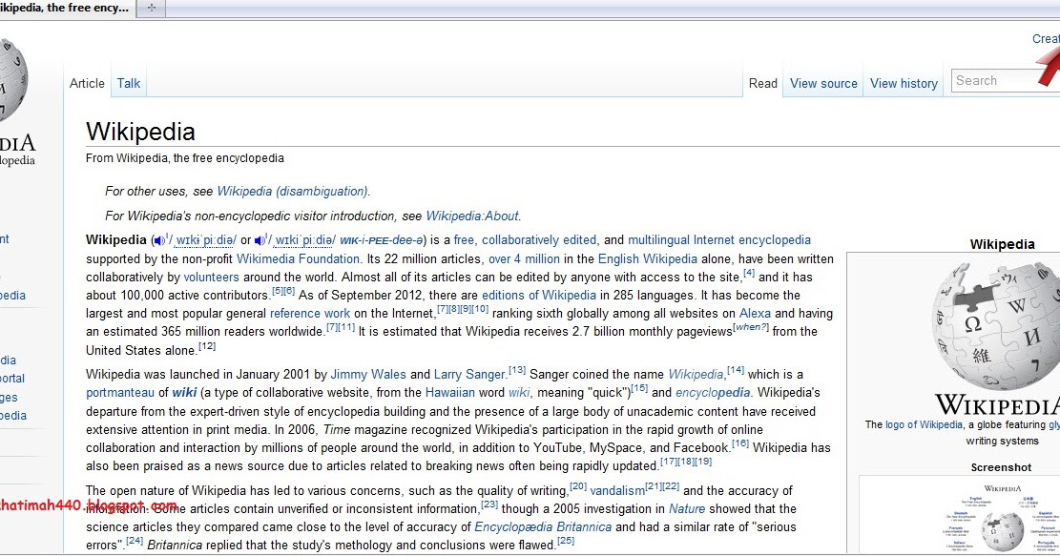Jump to citation [20] footnote
The height and width of the screenshot is (556, 1060).
click(x=578, y=486)
